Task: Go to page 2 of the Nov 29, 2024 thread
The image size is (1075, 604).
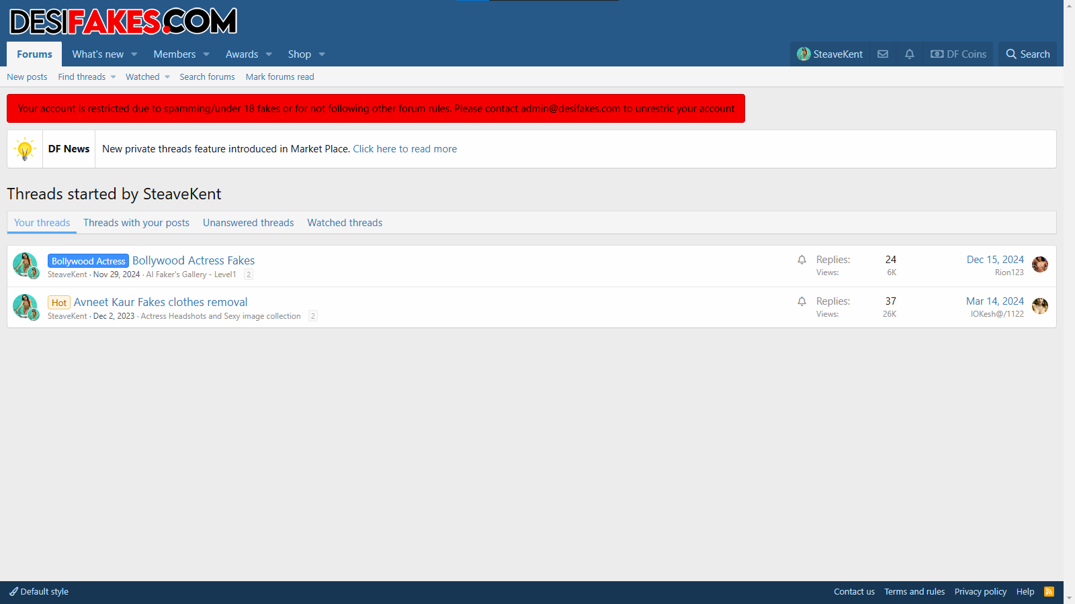Action: 249,274
